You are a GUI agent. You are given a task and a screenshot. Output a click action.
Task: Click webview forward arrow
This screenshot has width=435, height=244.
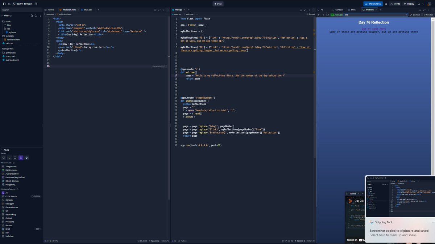pos(323,15)
